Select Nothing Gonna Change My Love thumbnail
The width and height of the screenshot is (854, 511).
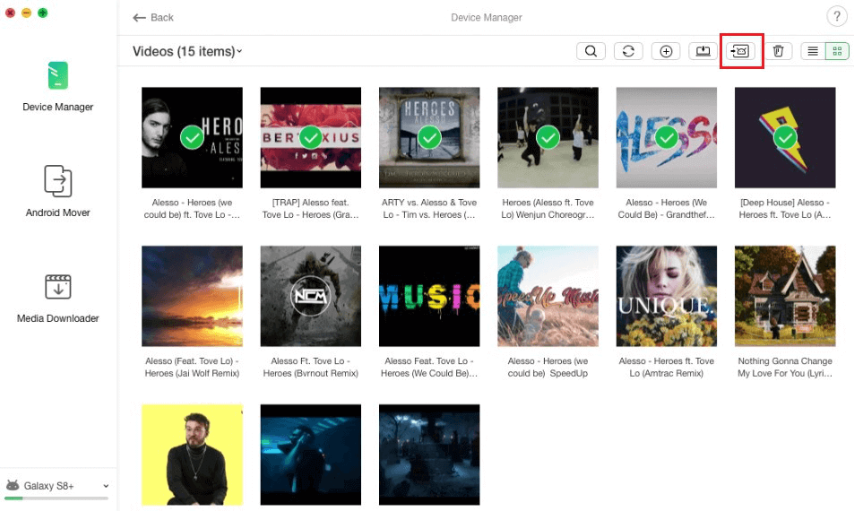point(785,296)
